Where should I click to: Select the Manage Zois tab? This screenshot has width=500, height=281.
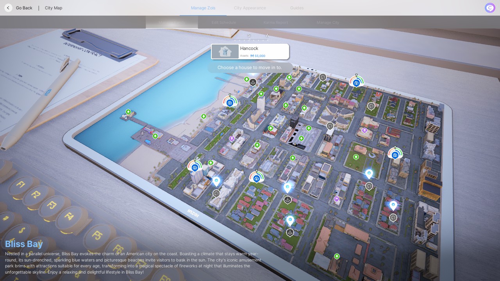[x=203, y=8]
